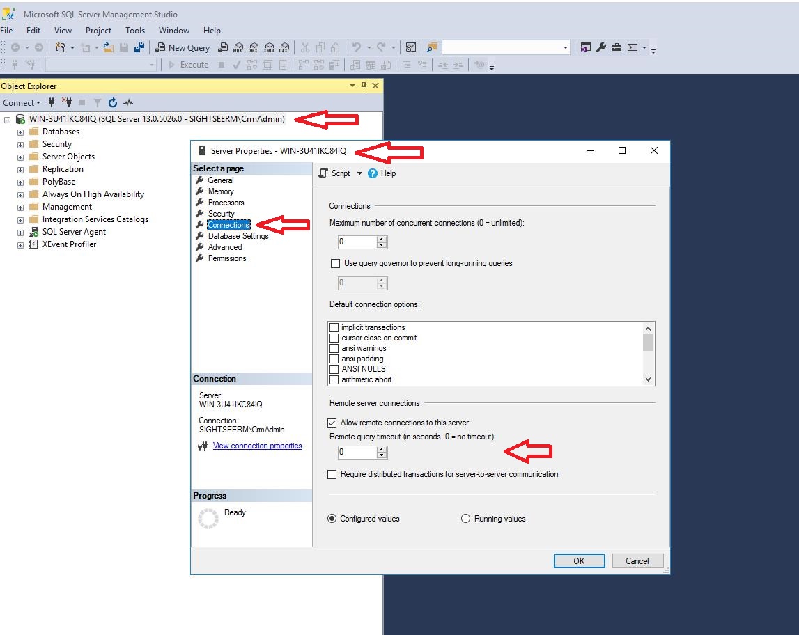The width and height of the screenshot is (799, 635).
Task: Open the Project menu
Action: (x=98, y=31)
